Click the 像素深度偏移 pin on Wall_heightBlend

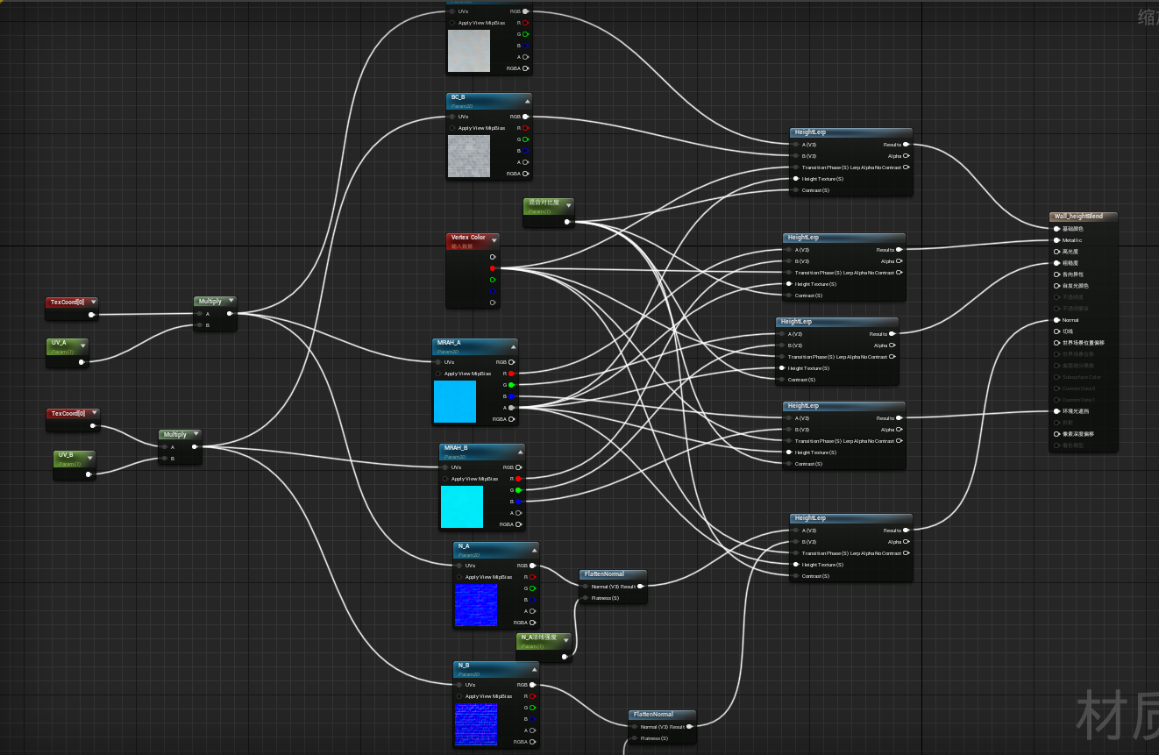(1056, 434)
